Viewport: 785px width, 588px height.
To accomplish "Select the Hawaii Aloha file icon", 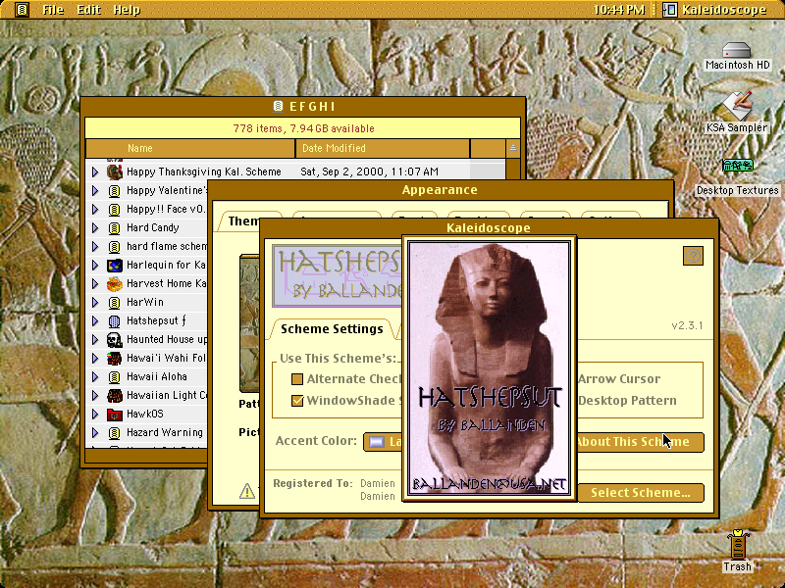I will (114, 377).
